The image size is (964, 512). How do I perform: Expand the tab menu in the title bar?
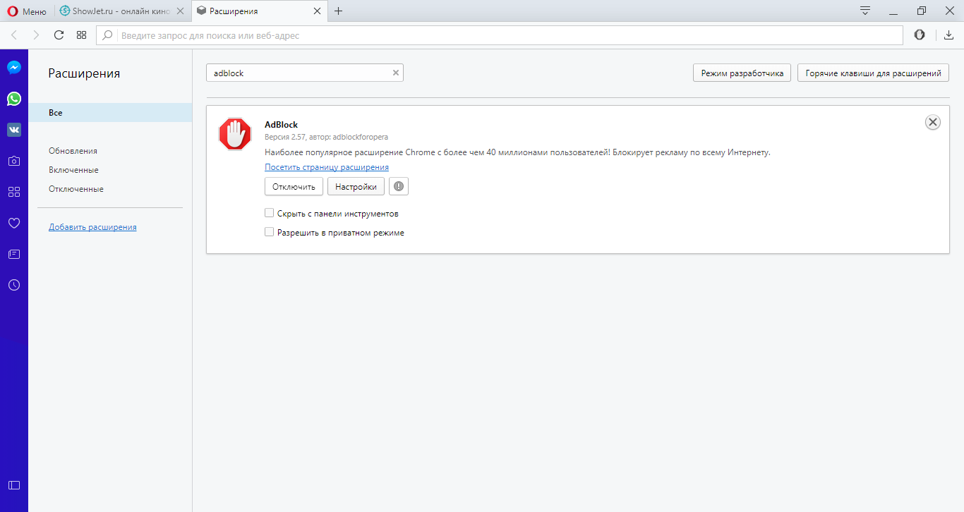tap(864, 11)
